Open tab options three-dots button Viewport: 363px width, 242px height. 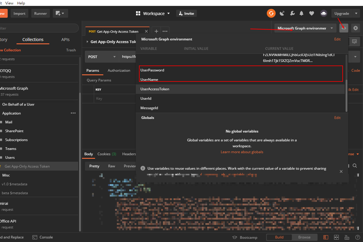click(x=165, y=31)
